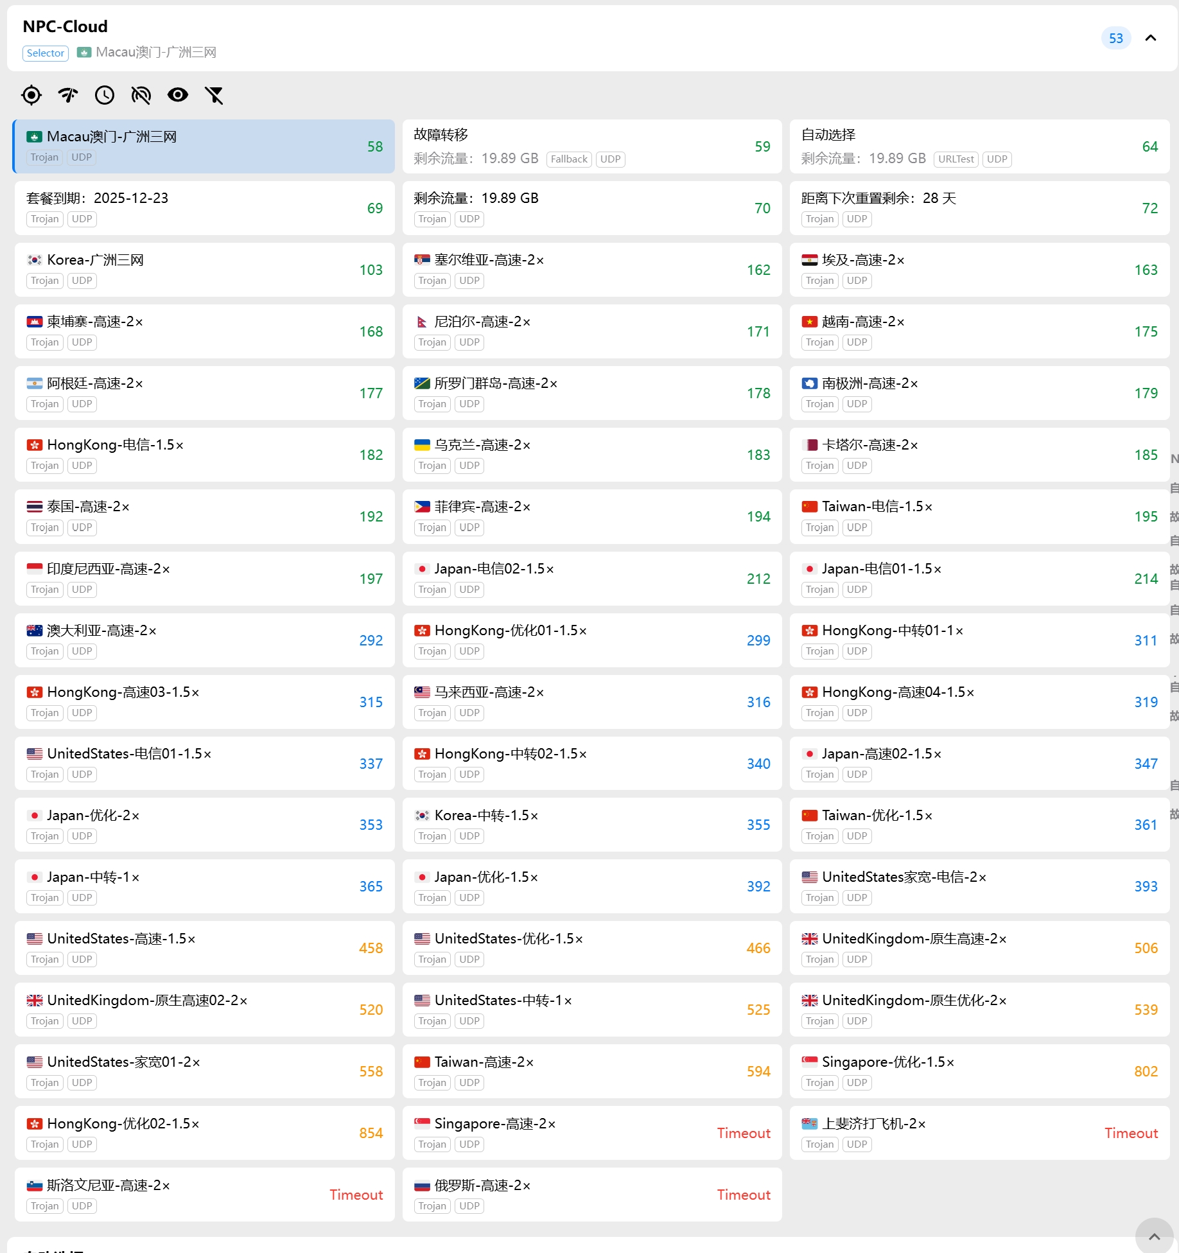Collapse the NPC-Cloud proxy group
The width and height of the screenshot is (1179, 1253).
coord(1151,38)
